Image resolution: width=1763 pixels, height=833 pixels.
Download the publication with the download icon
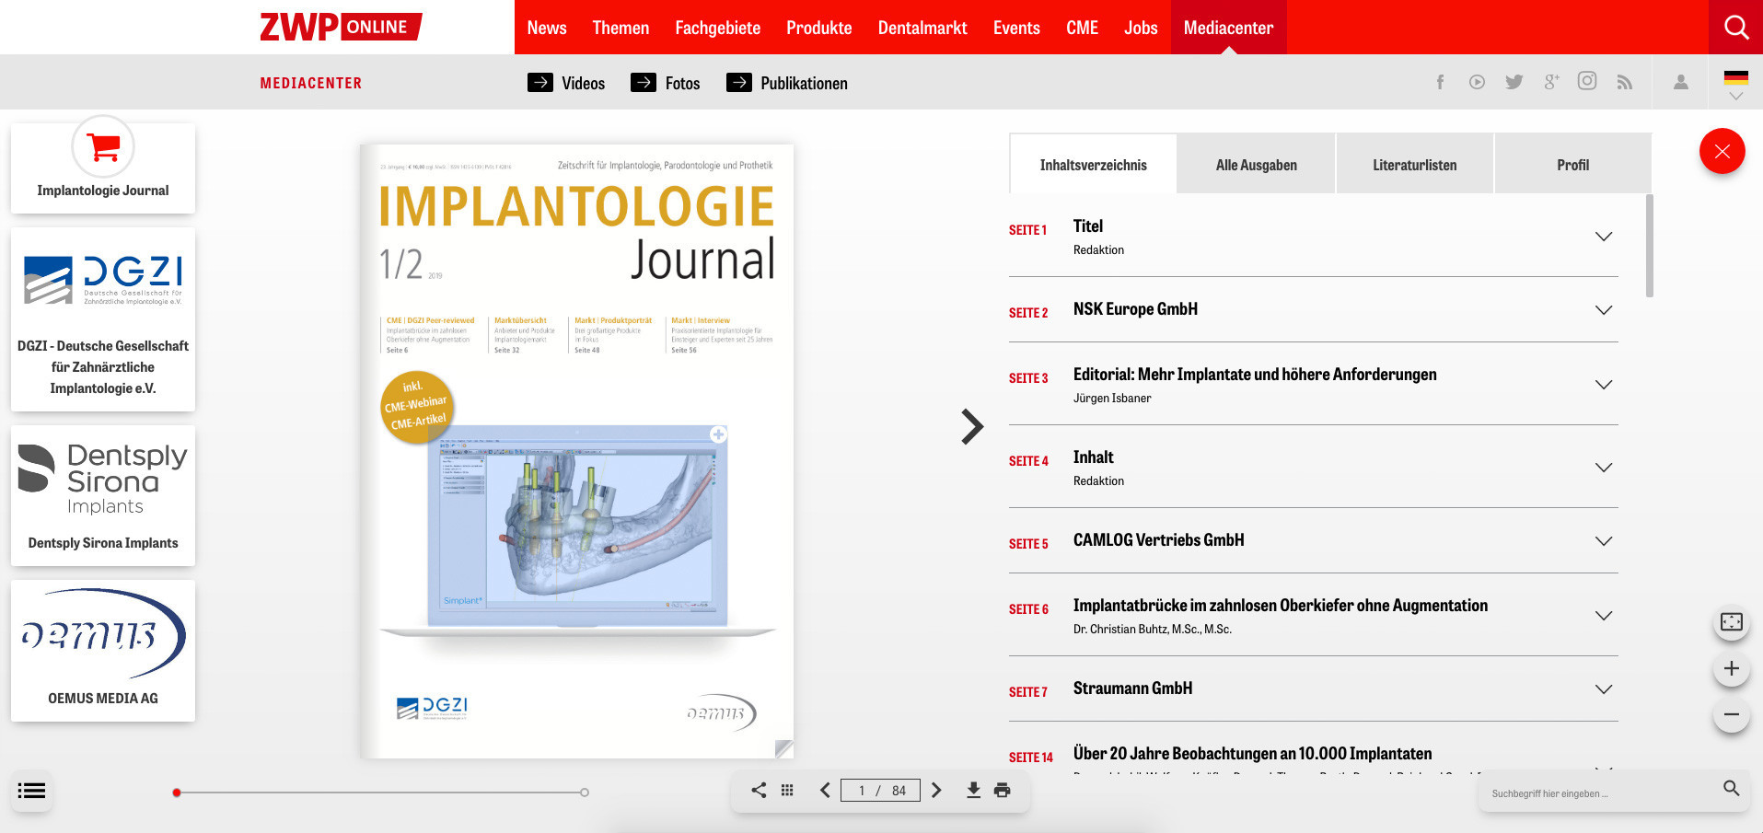(x=973, y=790)
